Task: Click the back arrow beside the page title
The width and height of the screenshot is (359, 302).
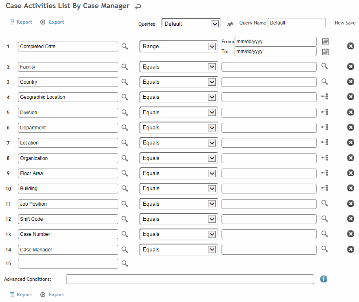Action: coord(138,7)
